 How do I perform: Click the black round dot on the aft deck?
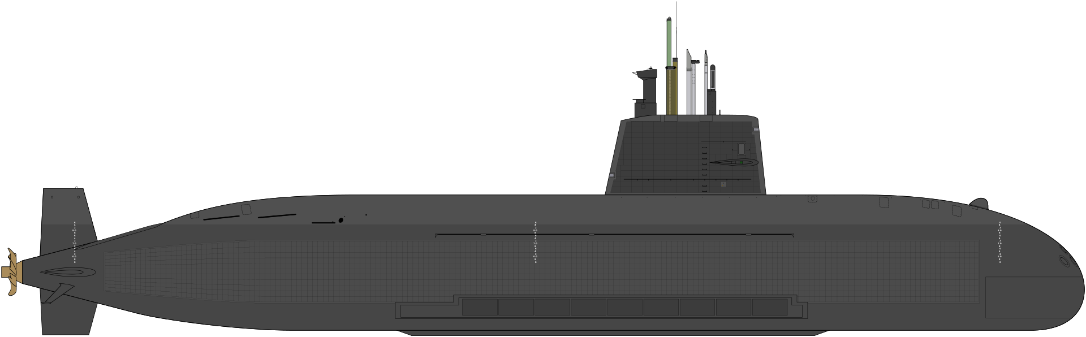point(341,221)
